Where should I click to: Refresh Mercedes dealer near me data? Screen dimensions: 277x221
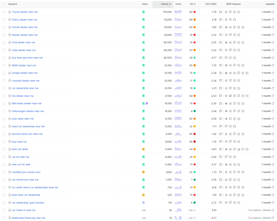tap(273, 103)
